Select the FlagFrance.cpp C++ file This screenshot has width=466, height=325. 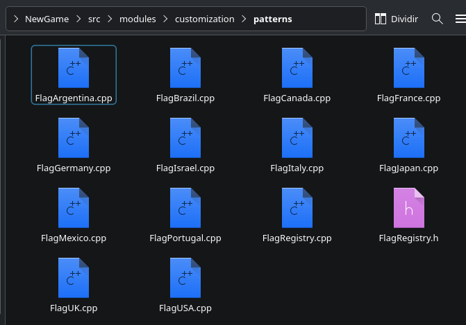(408, 68)
